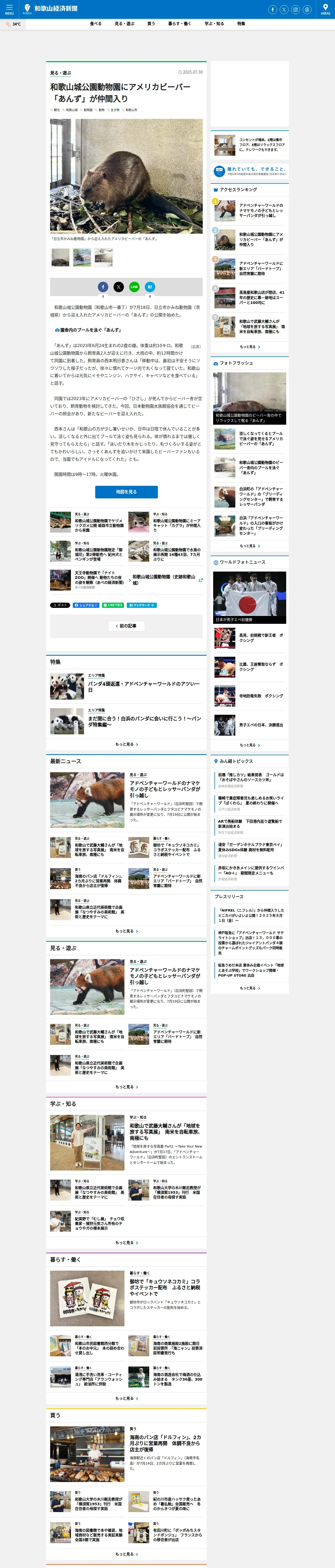The image size is (335, 1568).
Task: Click the blue シェアする Facebook pill
Action: tap(86, 605)
